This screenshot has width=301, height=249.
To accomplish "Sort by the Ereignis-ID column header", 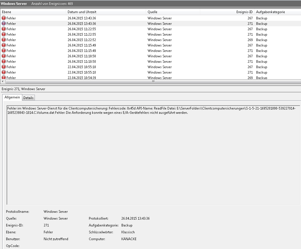I will 227,12.
